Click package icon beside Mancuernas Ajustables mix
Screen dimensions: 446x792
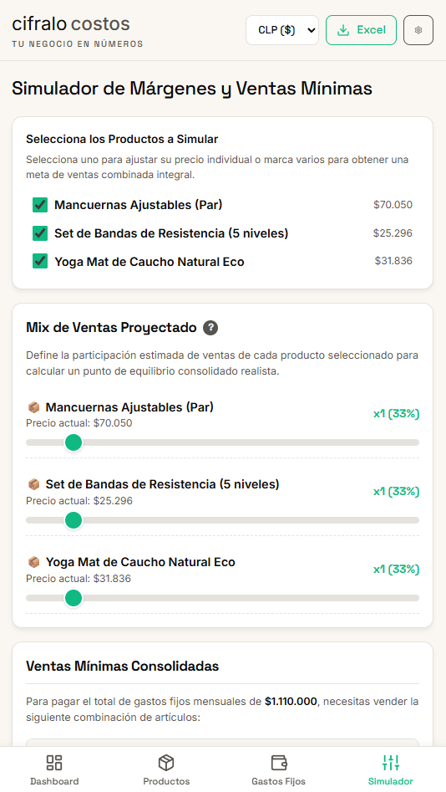coord(33,407)
